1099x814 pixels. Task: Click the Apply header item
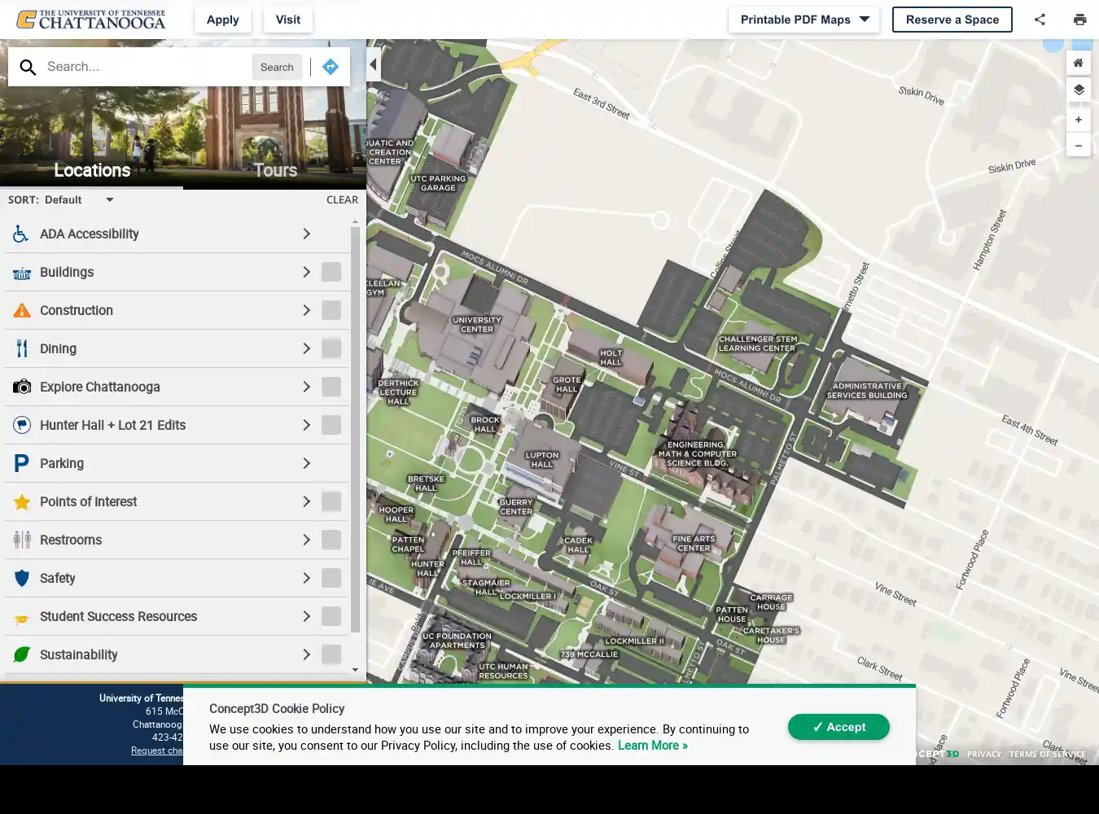tap(223, 20)
